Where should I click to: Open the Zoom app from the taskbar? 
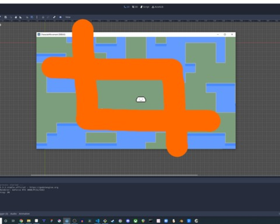click(166, 221)
